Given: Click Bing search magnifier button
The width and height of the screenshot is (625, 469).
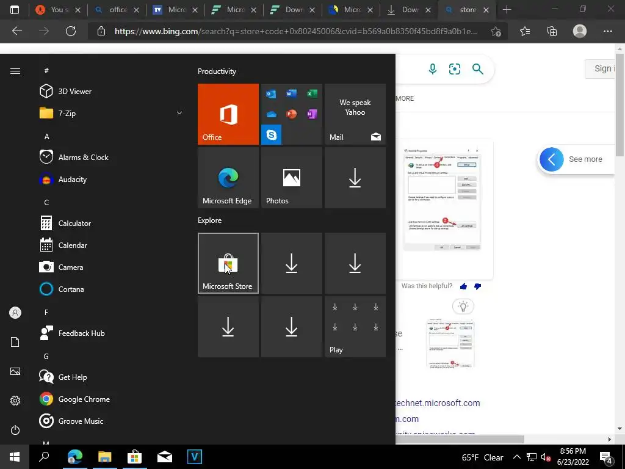Looking at the screenshot, I should tap(477, 69).
